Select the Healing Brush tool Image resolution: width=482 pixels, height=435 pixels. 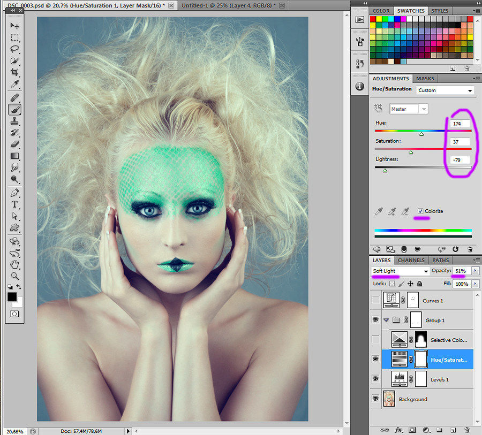[x=14, y=98]
